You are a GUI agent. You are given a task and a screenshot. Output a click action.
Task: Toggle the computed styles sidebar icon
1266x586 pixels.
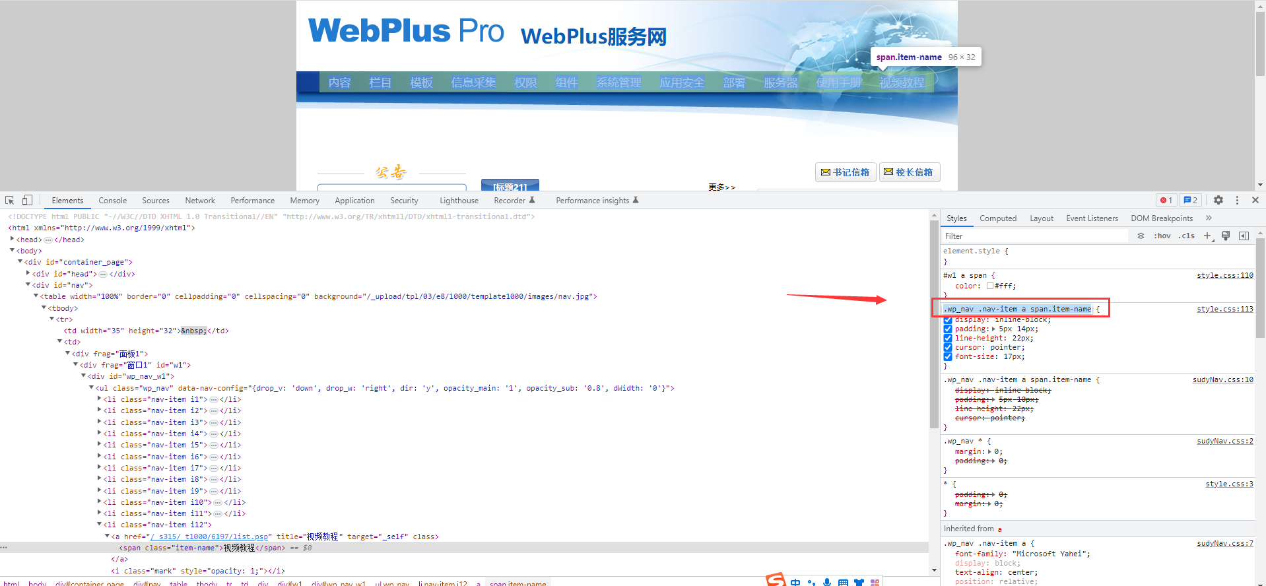(1244, 236)
